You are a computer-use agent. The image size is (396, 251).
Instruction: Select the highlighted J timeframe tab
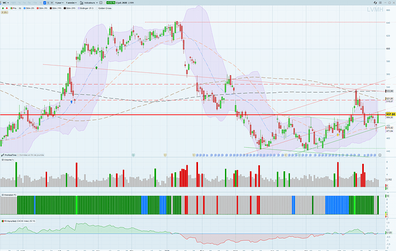point(44,2)
